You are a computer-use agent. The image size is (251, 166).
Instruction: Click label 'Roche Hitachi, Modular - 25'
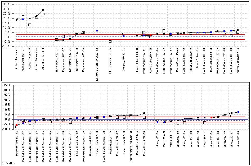coord(63,146)
